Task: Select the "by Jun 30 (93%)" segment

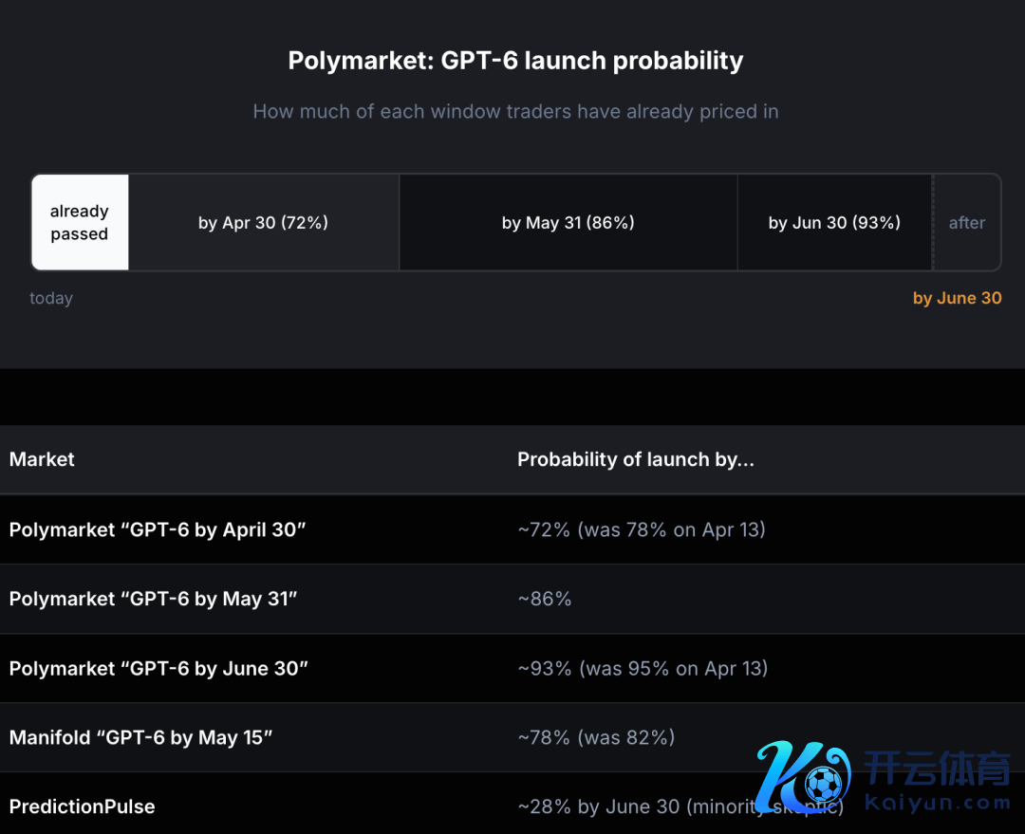Action: (x=834, y=223)
